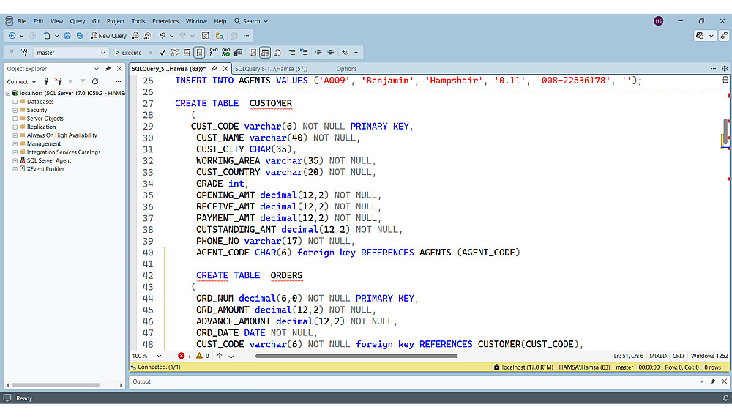Click the Save All icon
This screenshot has width=732, height=418.
(x=79, y=35)
